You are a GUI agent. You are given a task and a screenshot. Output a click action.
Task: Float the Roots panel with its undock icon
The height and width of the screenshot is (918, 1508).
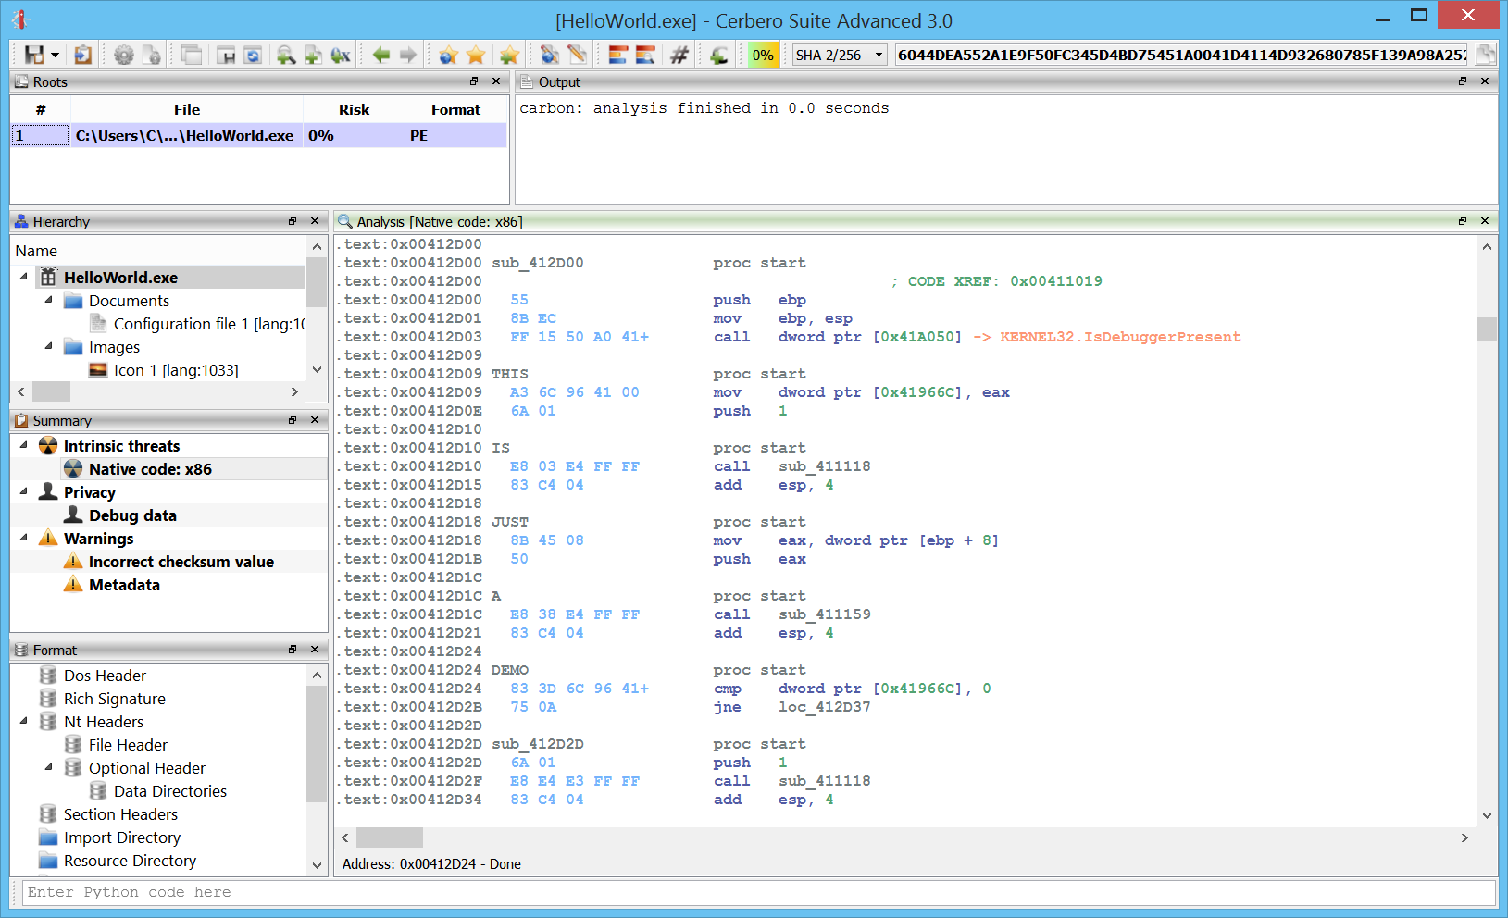click(x=474, y=81)
